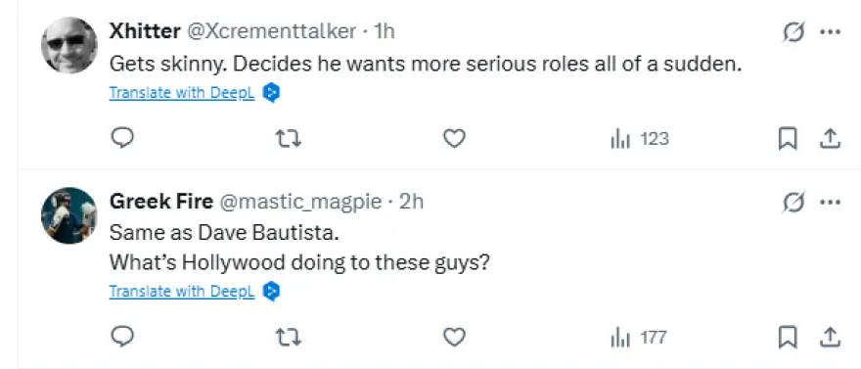Open Grok explain icon on Xhitter's tweet
861x369 pixels.
point(793,32)
